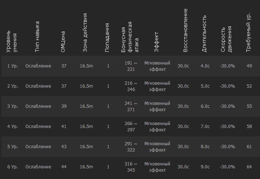The height and width of the screenshot is (179, 260).
Task: Click the duration value "7.0с"
Action: point(205,127)
